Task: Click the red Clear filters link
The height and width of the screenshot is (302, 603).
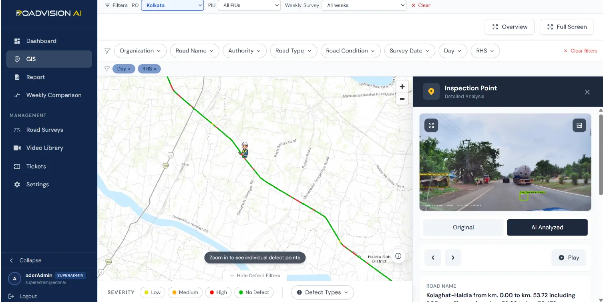Action: tap(581, 51)
